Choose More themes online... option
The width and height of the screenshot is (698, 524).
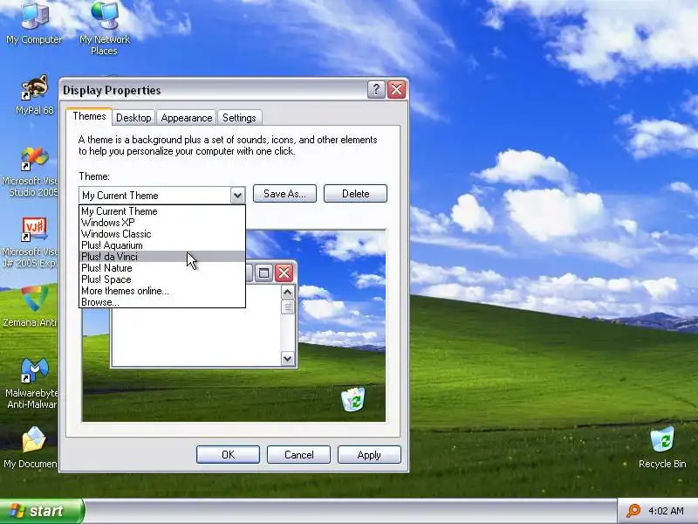[x=162, y=291]
